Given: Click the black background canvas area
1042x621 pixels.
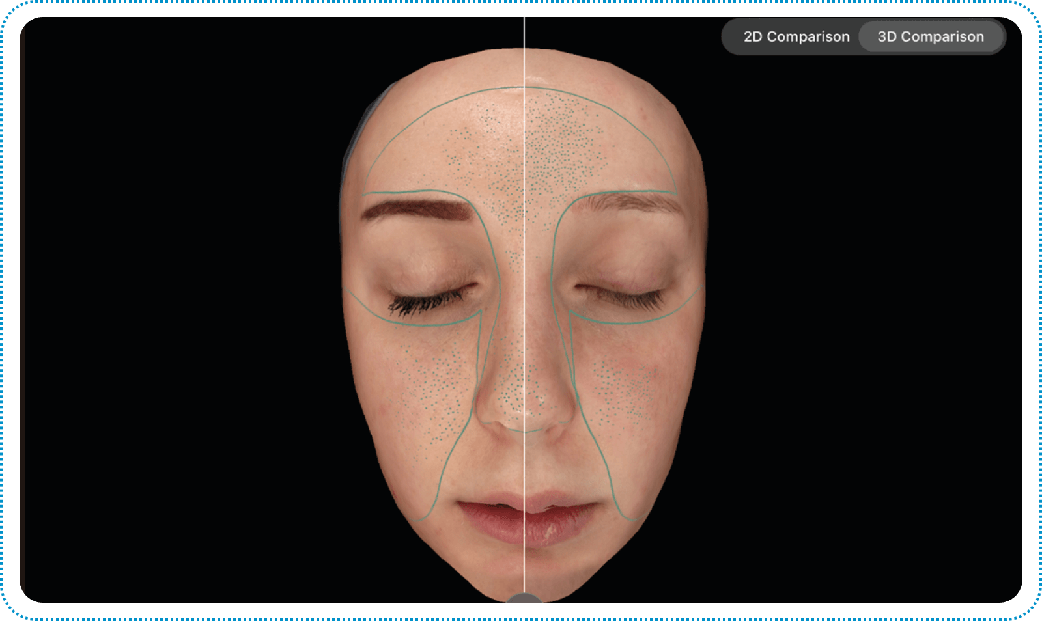Looking at the screenshot, I should tap(163, 325).
